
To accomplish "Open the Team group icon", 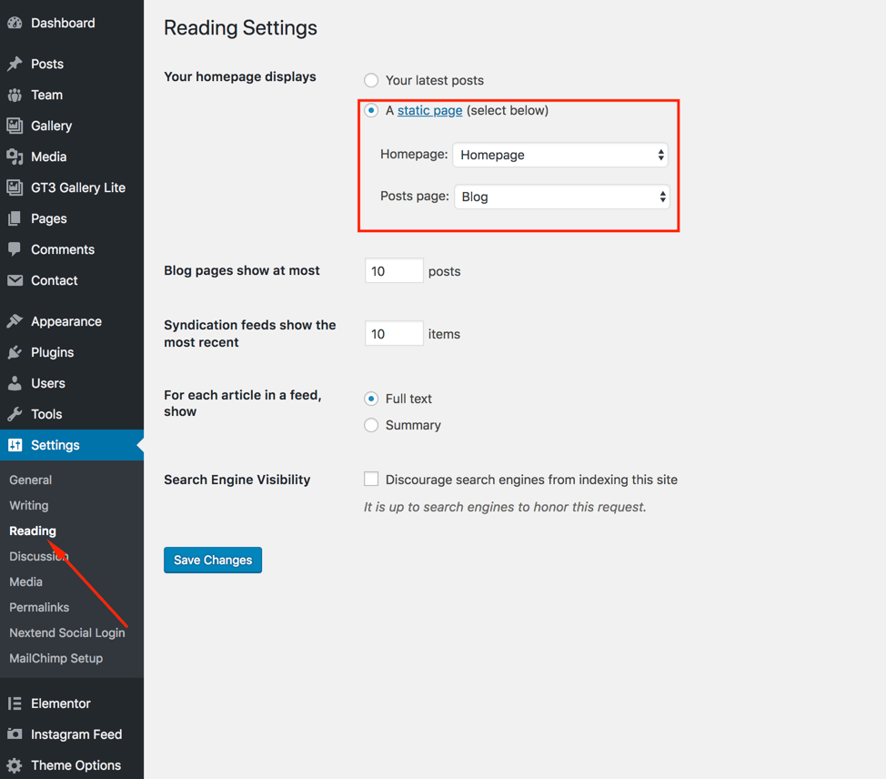I will click(x=15, y=95).
